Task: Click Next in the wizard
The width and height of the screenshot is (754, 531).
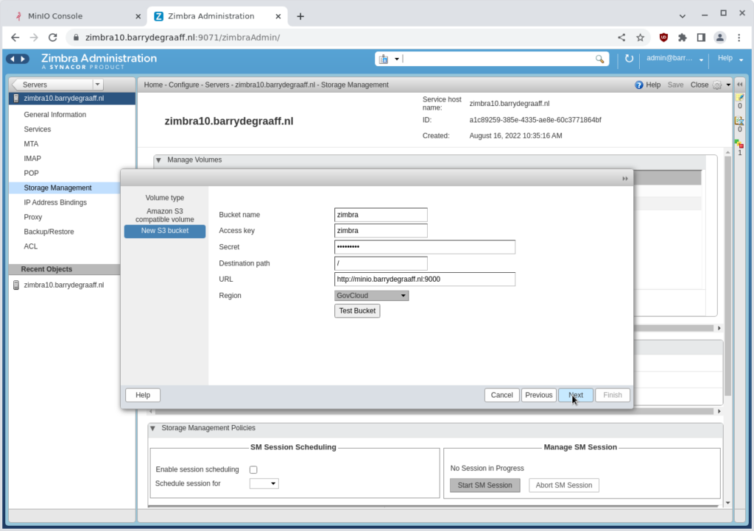Action: tap(576, 395)
